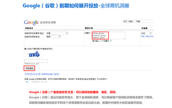Screen dimensions: 172x108
Task: Click the 您的业务 section header
Action: (29, 28)
